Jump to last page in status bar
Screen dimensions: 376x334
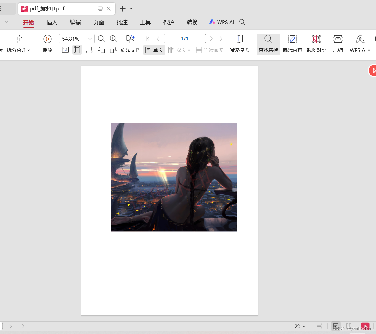(x=23, y=326)
